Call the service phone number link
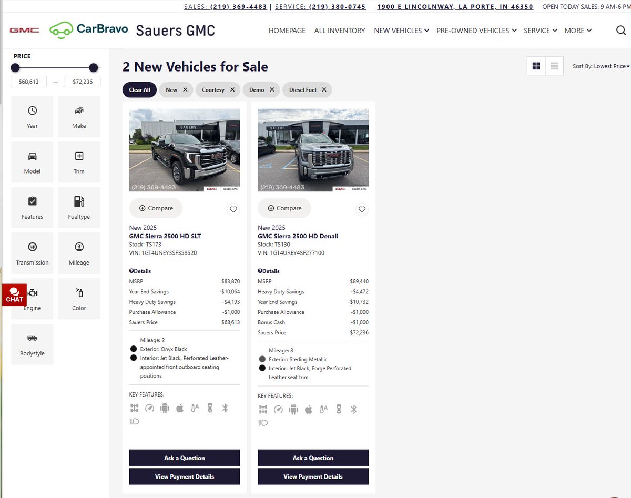This screenshot has height=498, width=631. [319, 7]
